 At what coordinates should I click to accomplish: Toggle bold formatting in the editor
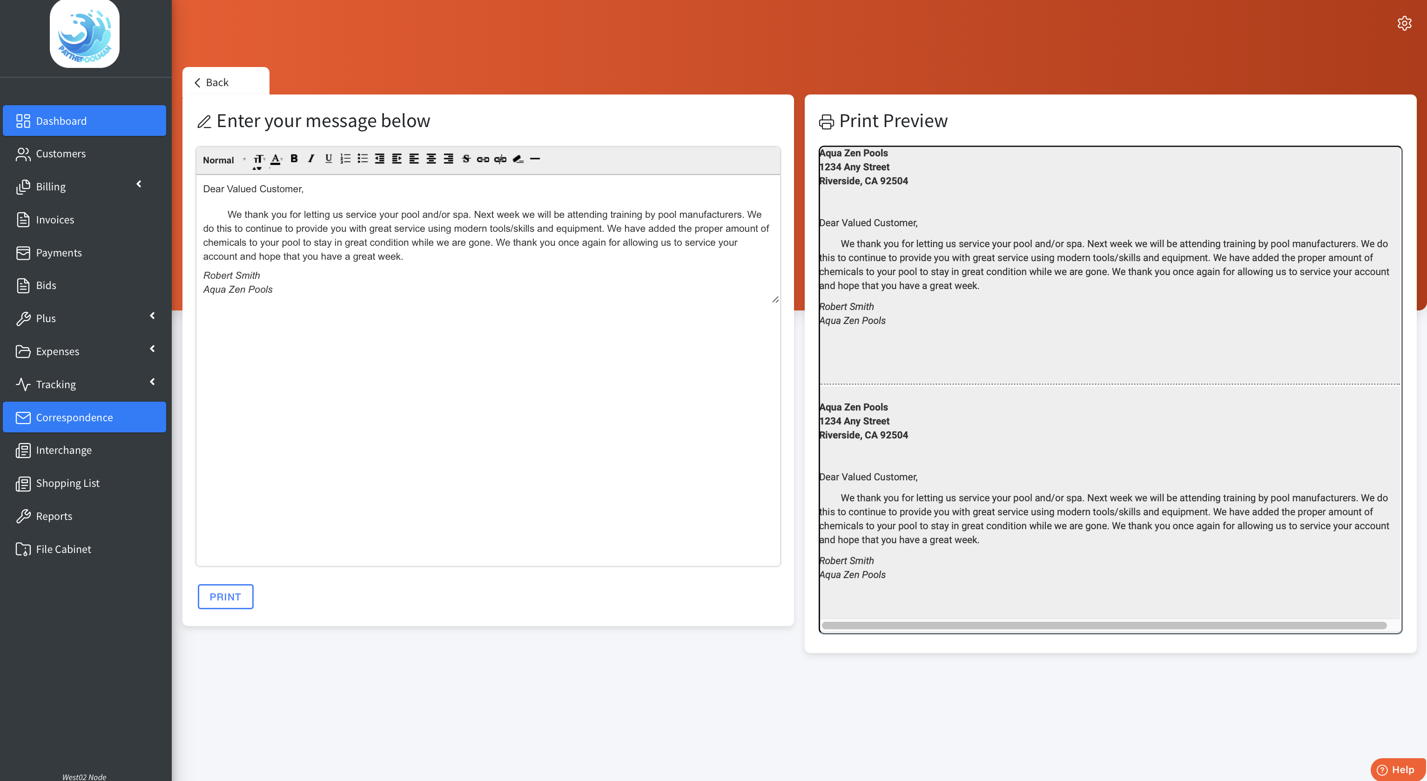pos(294,159)
